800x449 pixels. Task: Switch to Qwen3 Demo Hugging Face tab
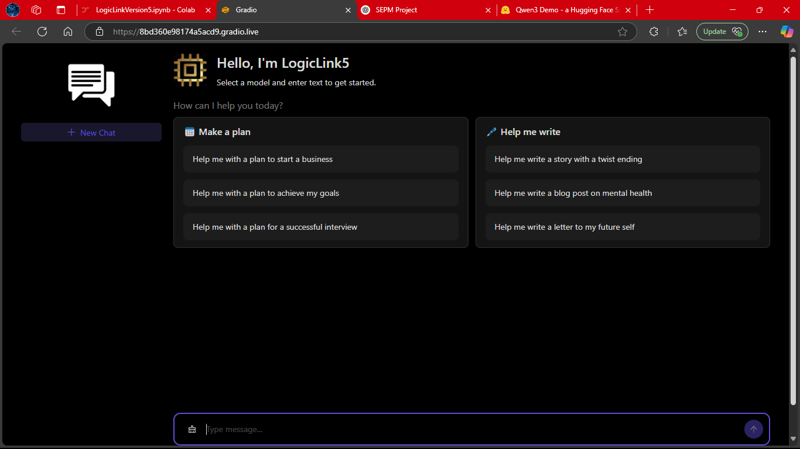pos(566,10)
